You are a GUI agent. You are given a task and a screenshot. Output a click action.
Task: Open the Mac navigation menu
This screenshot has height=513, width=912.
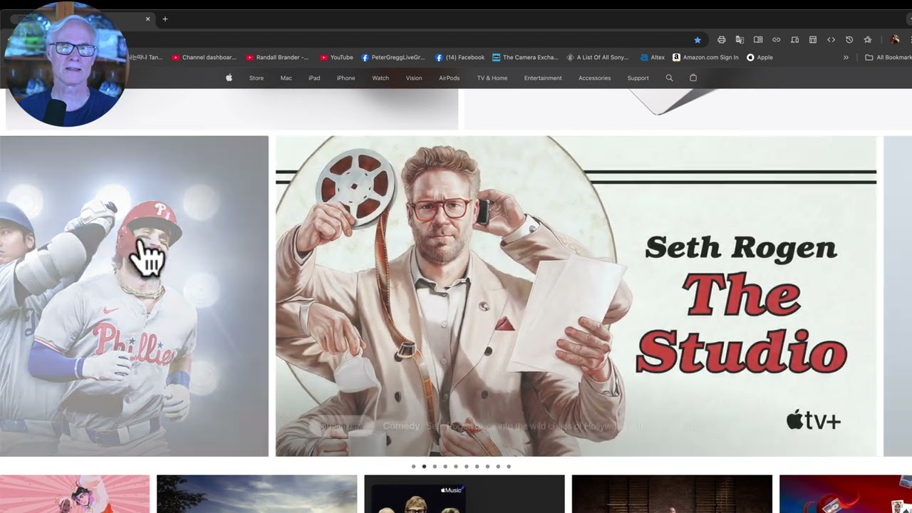286,78
